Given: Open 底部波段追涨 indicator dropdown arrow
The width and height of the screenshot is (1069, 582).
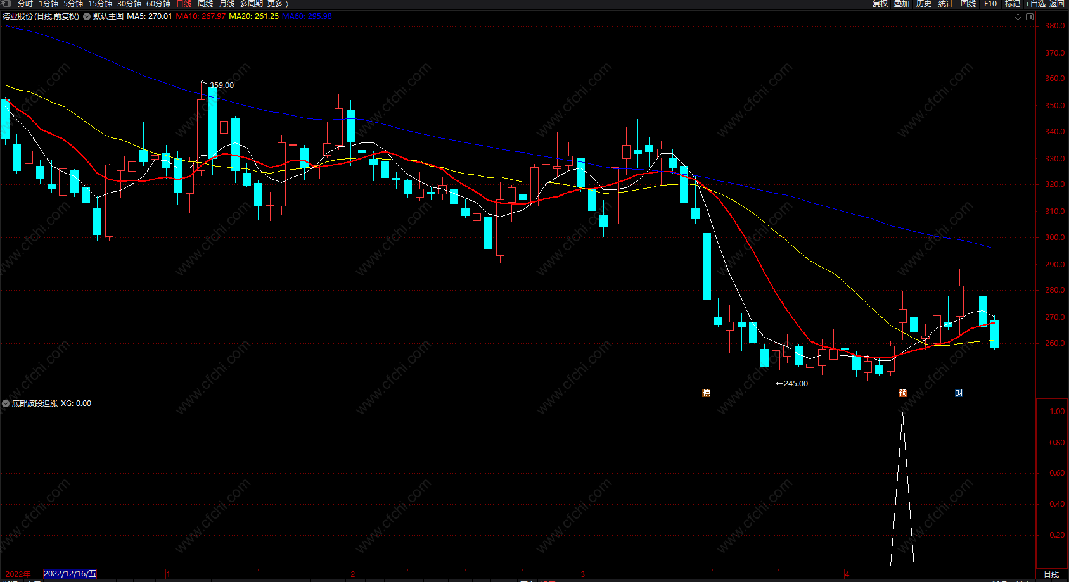Looking at the screenshot, I should click(x=6, y=403).
